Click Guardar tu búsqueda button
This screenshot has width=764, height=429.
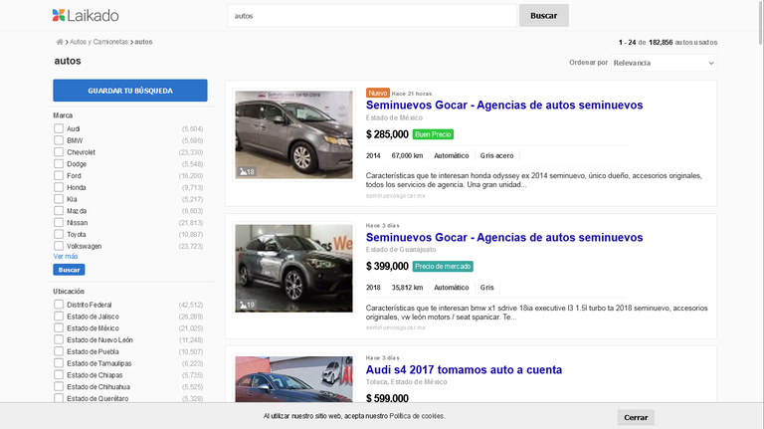130,91
